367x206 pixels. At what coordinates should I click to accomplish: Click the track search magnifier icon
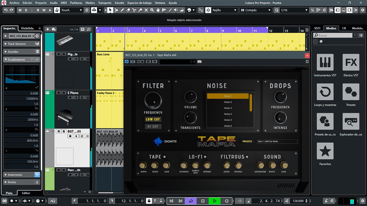click(x=88, y=29)
